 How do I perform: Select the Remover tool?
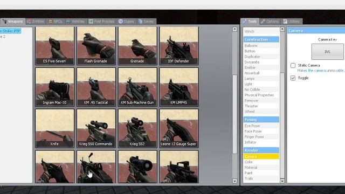pos(261,101)
